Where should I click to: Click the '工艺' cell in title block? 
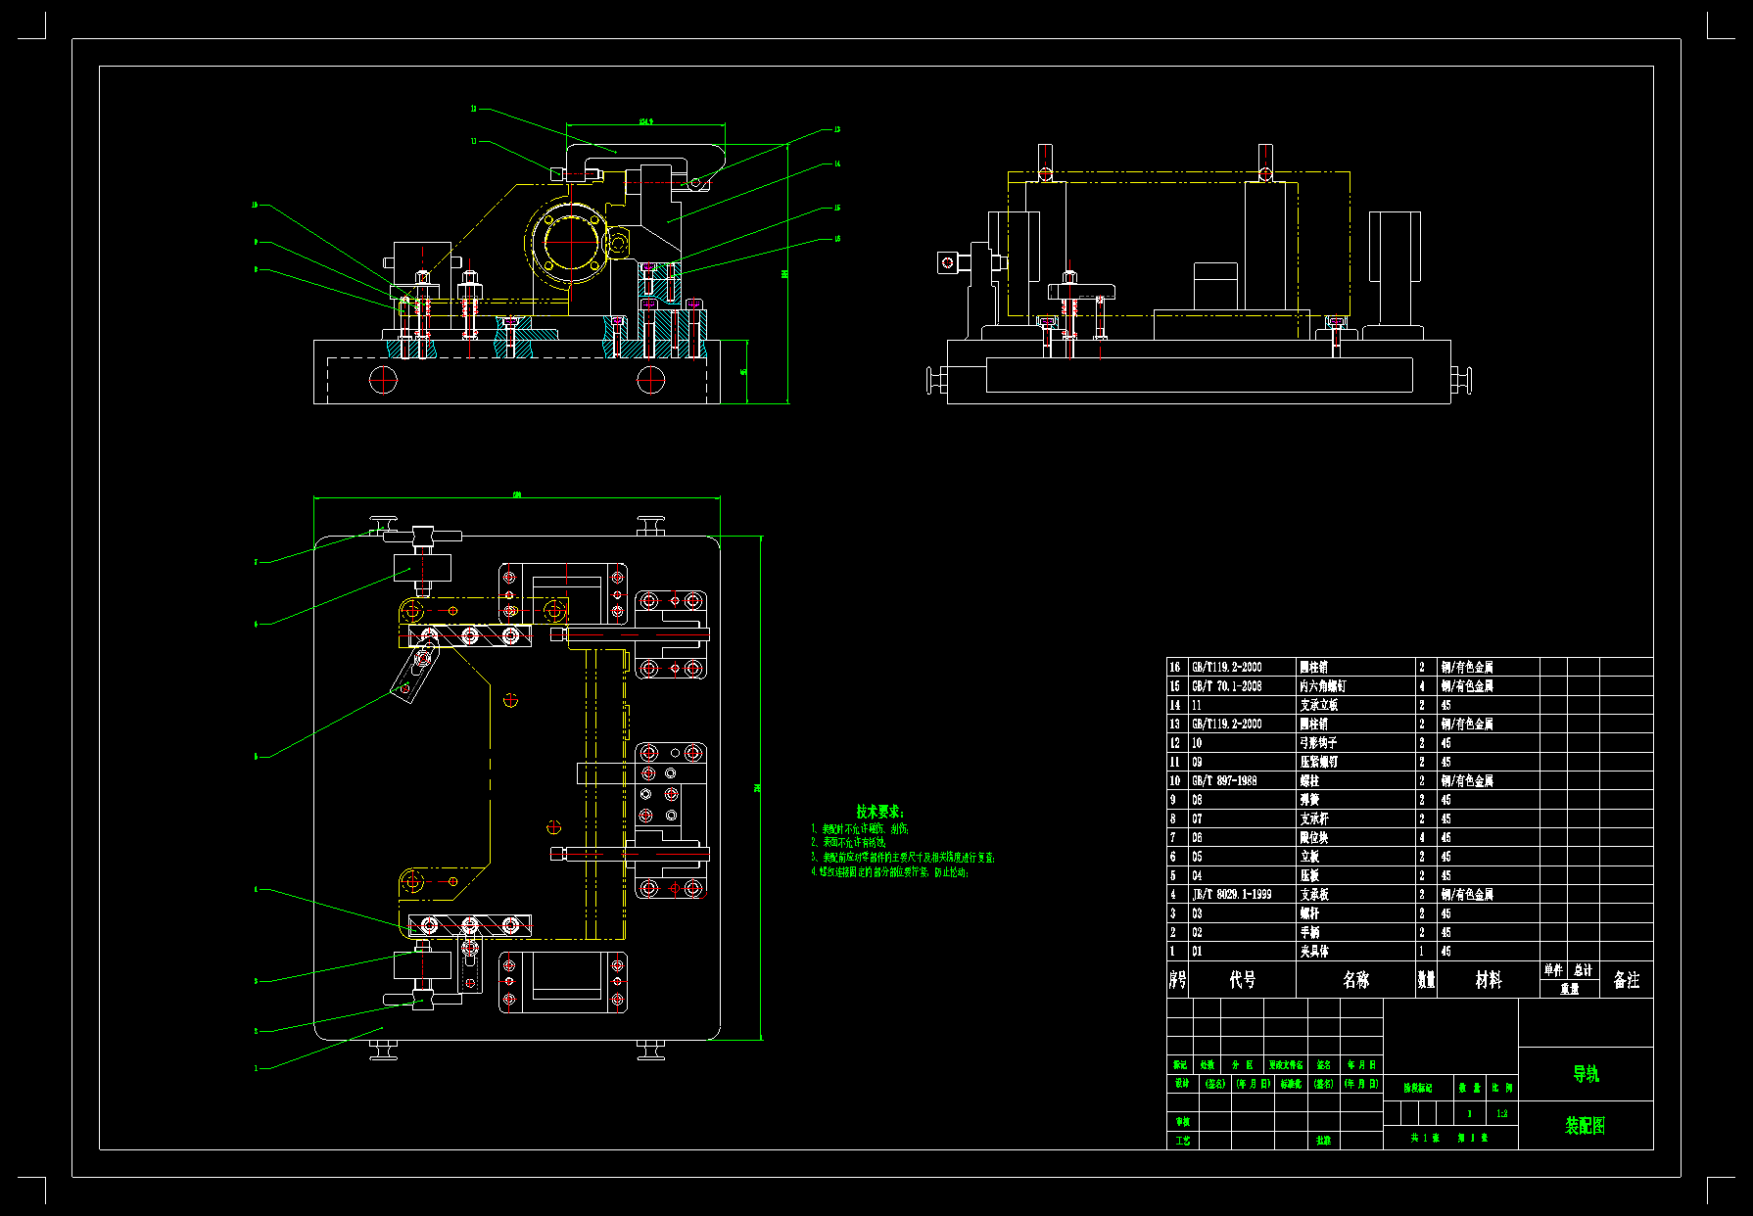point(1182,1141)
